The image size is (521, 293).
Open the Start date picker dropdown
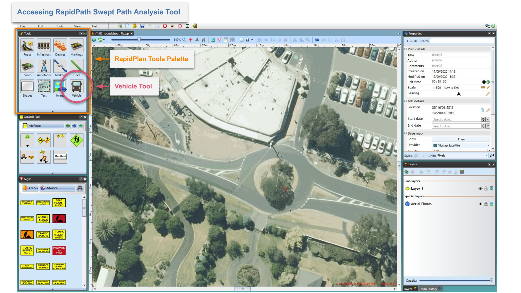tap(488, 120)
